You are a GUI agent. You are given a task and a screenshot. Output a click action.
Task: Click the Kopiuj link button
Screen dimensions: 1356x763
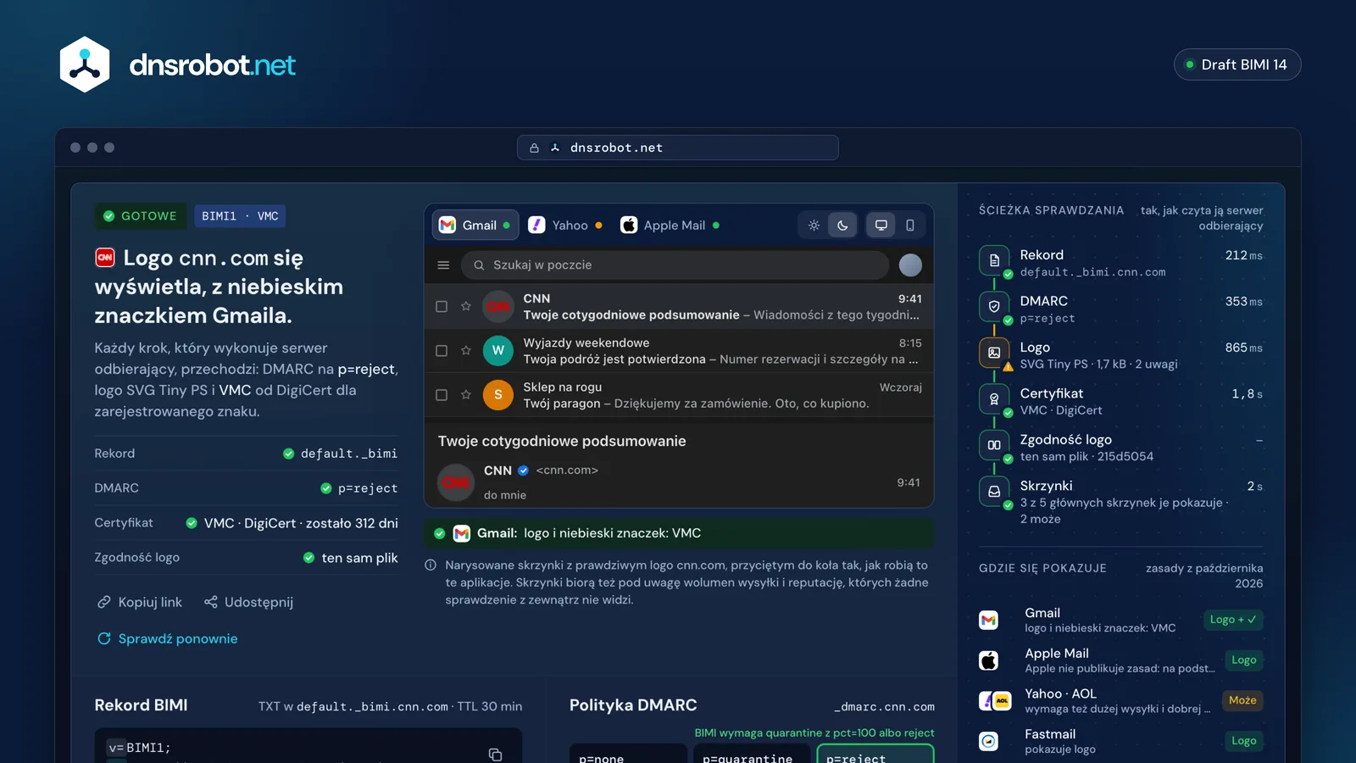coord(139,602)
